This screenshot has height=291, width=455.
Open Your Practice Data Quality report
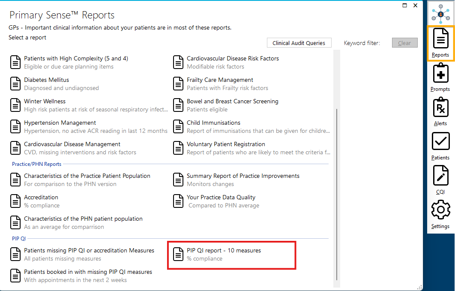click(221, 198)
